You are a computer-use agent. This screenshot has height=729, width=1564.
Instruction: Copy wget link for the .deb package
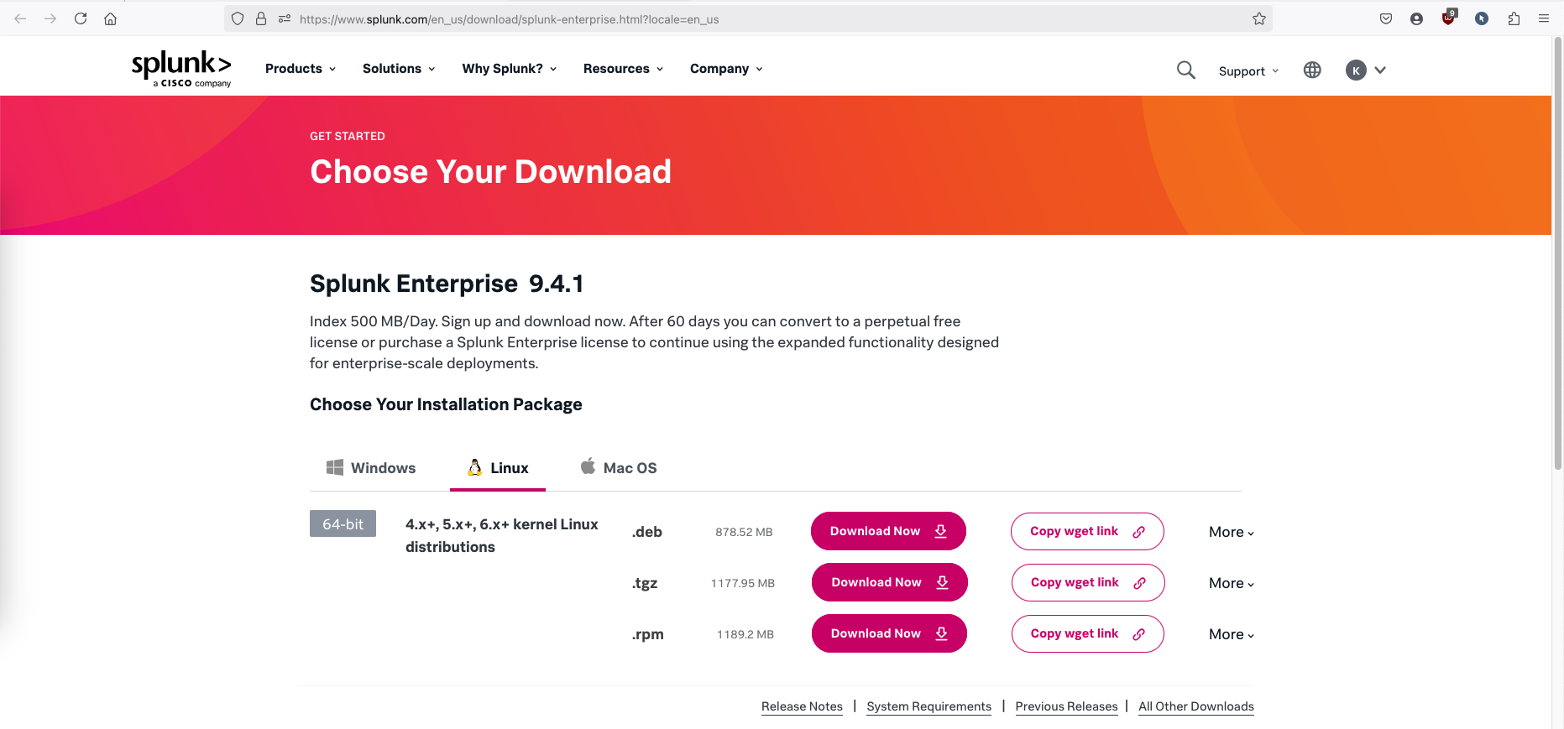(1086, 531)
